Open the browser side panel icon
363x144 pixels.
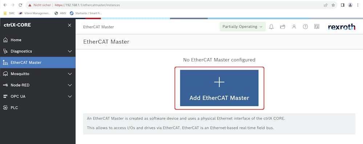(343, 5)
